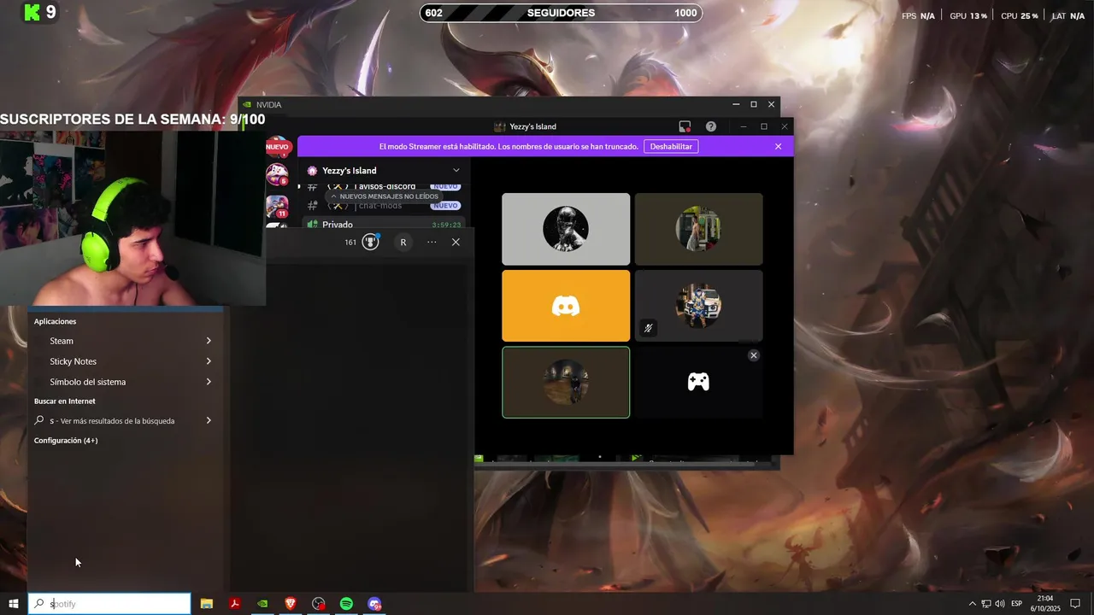The height and width of the screenshot is (615, 1094).
Task: Open Discord from the taskbar
Action: click(374, 604)
